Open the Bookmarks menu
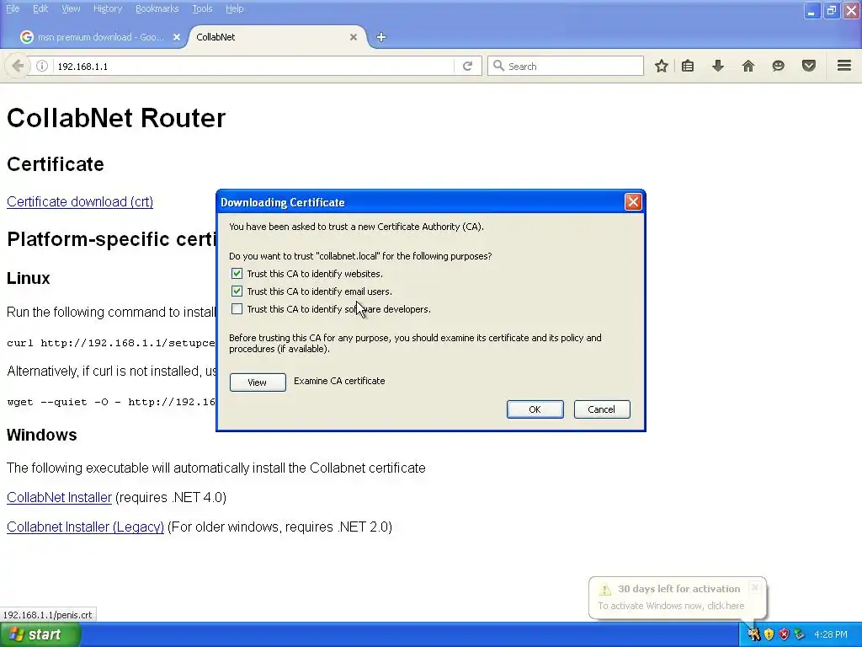This screenshot has width=862, height=647. tap(157, 8)
